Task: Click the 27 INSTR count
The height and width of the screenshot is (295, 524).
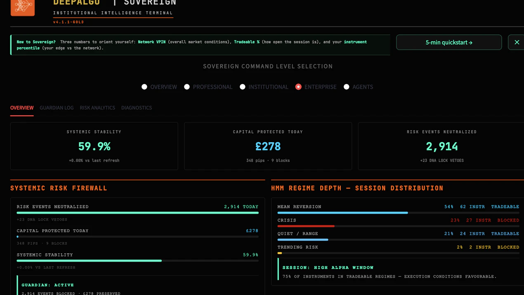Action: click(x=479, y=220)
